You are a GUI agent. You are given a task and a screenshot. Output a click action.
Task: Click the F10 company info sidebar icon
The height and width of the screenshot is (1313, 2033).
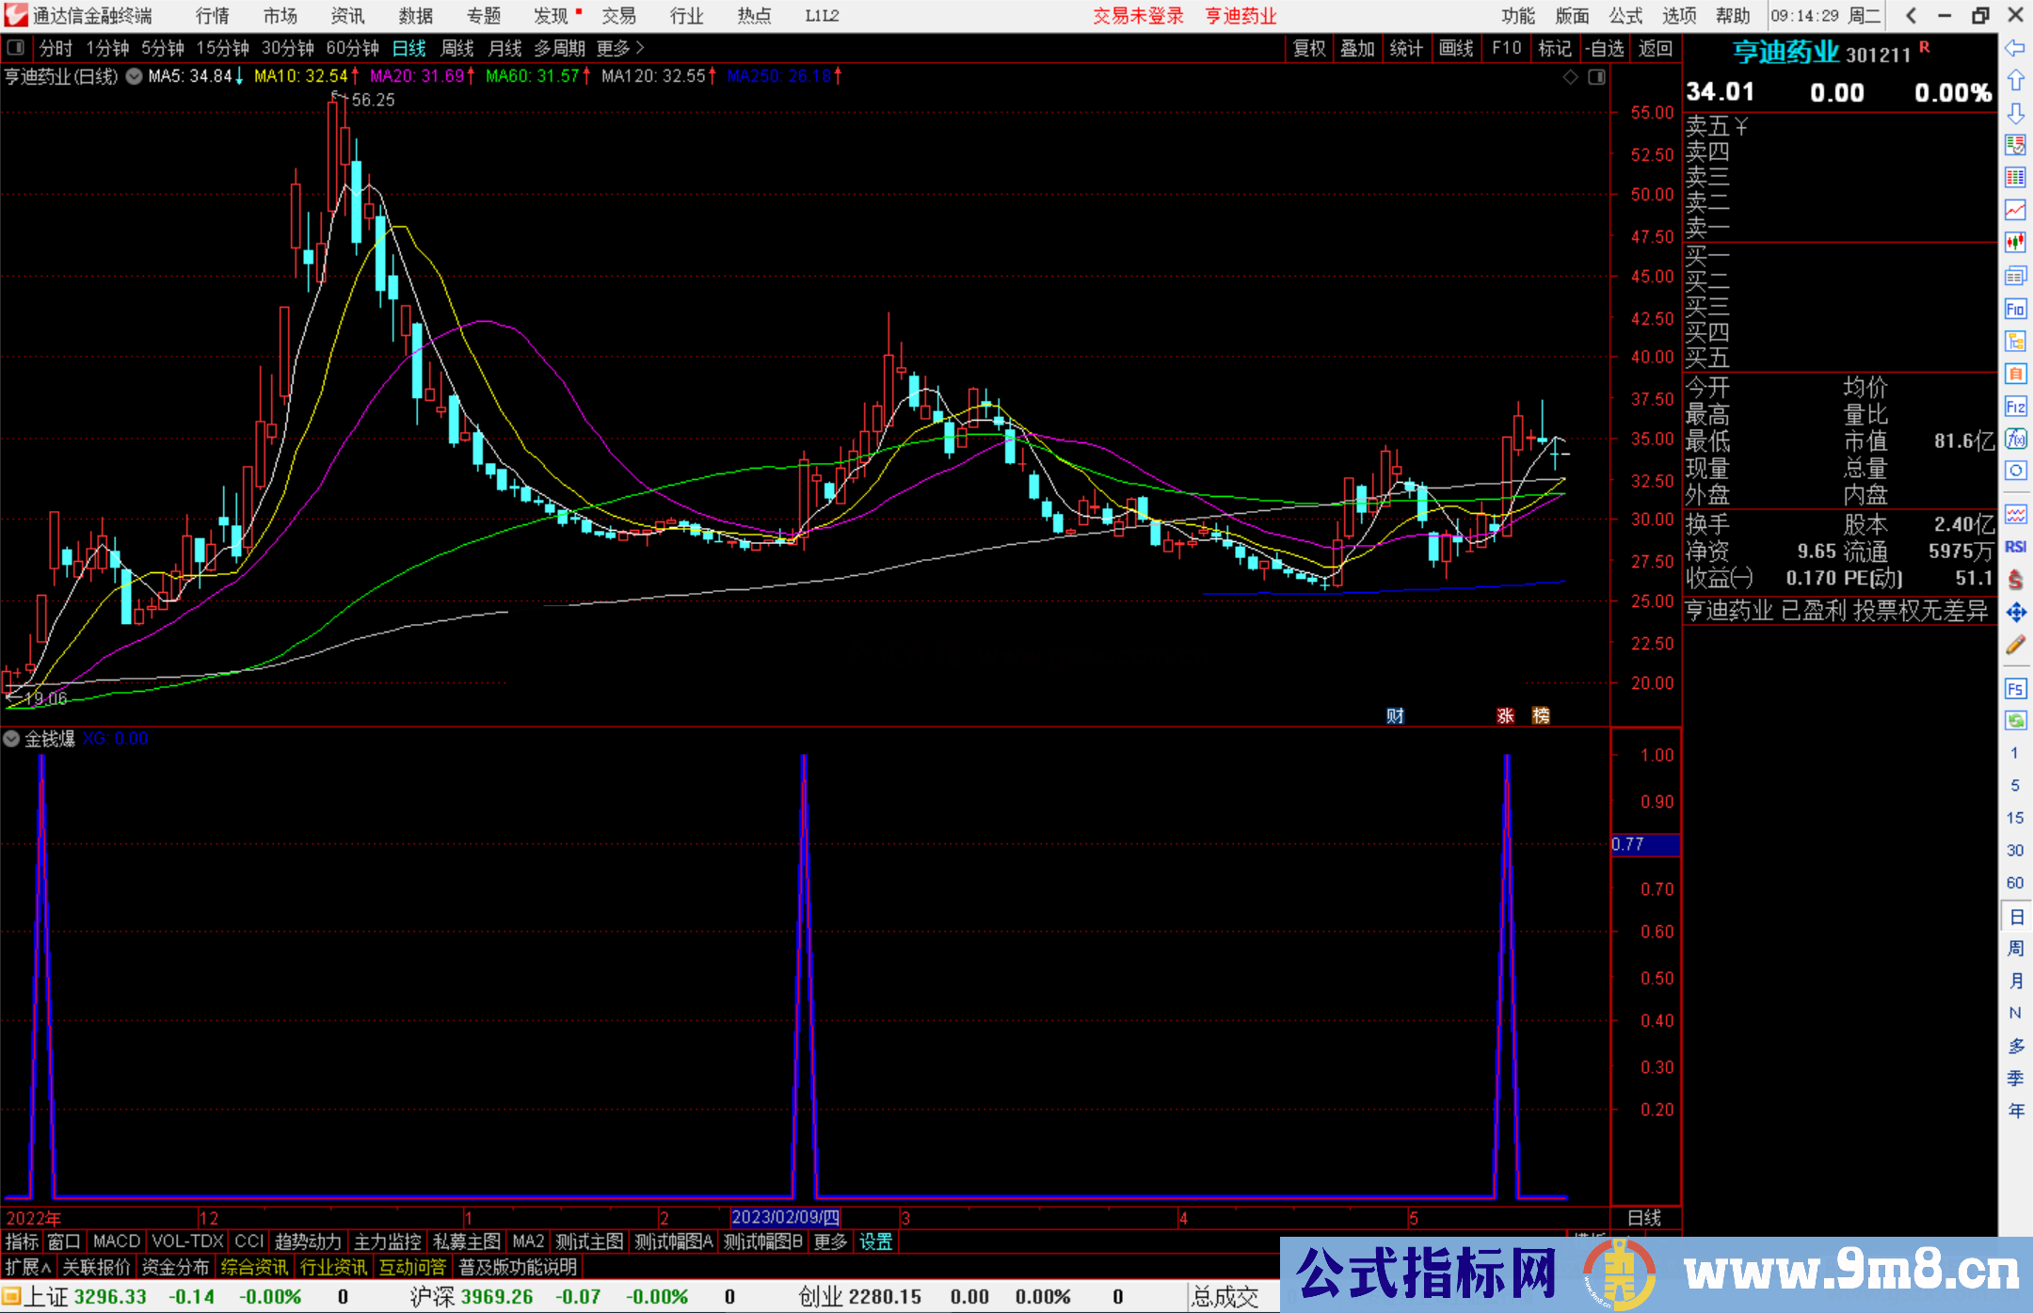(x=2015, y=309)
